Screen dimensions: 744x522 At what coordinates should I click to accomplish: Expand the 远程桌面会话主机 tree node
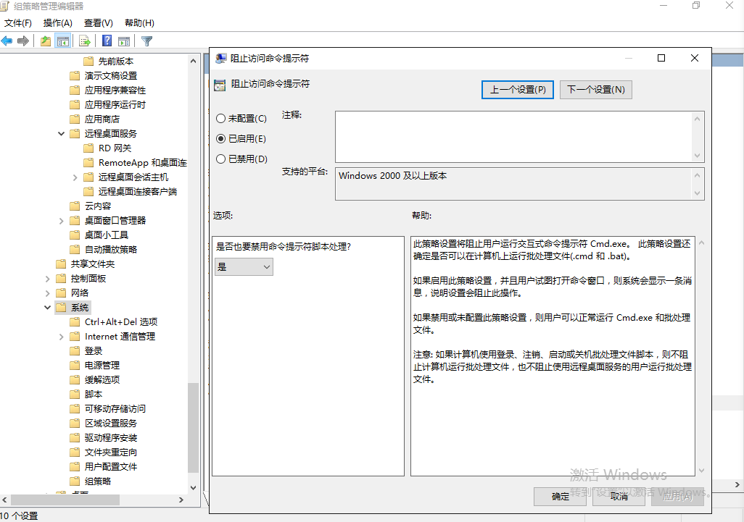point(75,177)
